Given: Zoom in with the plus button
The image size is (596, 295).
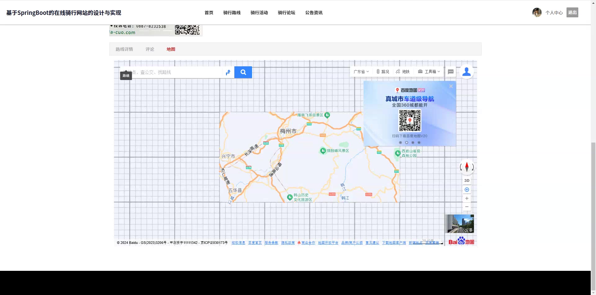Looking at the screenshot, I should pos(467,198).
